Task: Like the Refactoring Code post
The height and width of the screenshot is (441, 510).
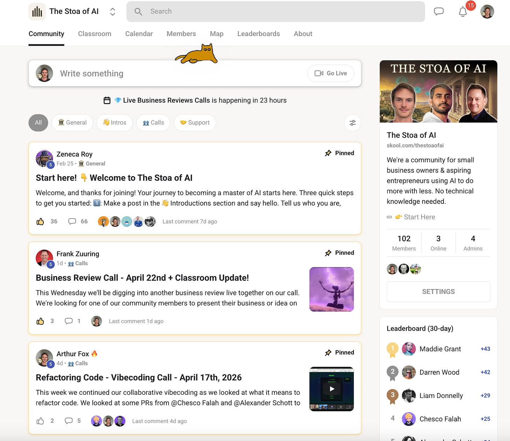Action: [x=40, y=421]
